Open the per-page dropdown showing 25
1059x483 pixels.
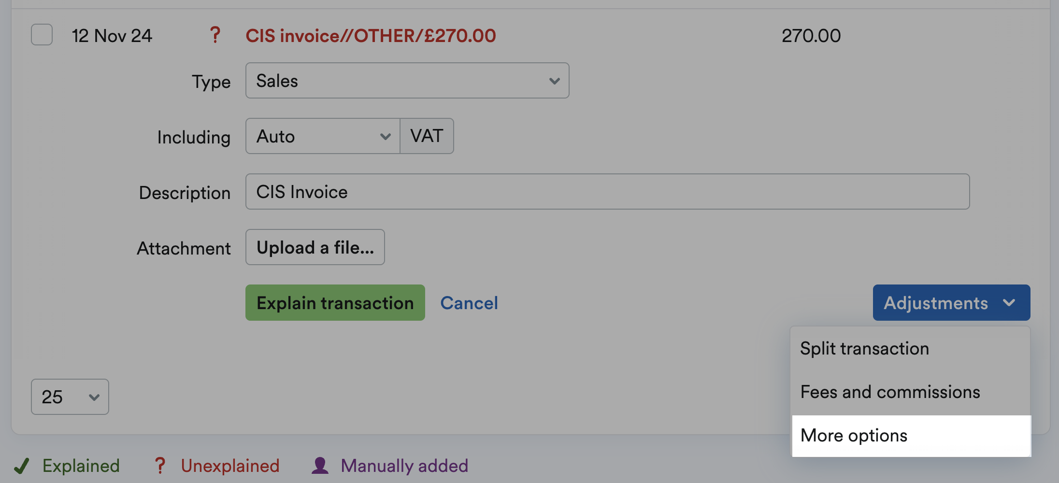pyautogui.click(x=70, y=397)
